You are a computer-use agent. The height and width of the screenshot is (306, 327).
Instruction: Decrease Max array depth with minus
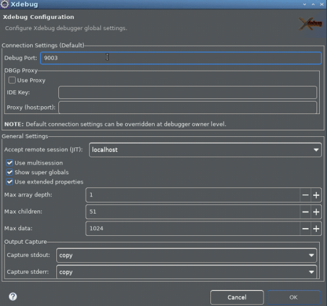(x=305, y=195)
